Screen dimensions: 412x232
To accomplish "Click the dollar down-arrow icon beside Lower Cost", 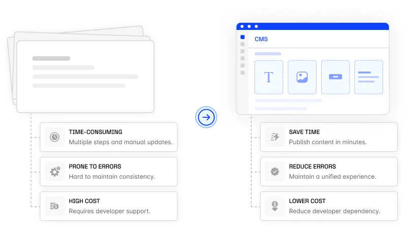I will coord(275,206).
